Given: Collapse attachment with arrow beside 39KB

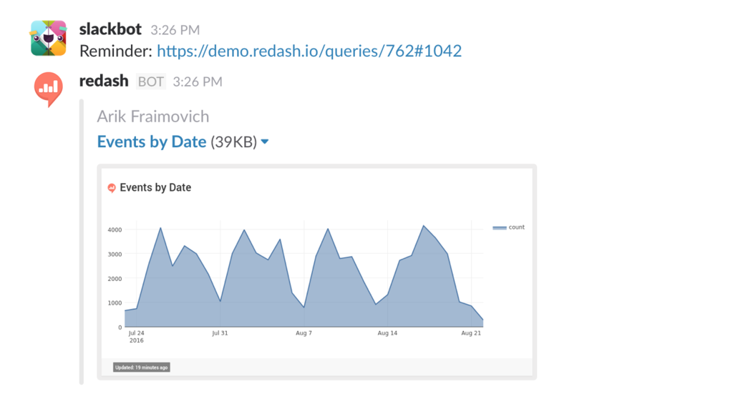Looking at the screenshot, I should pyautogui.click(x=265, y=142).
